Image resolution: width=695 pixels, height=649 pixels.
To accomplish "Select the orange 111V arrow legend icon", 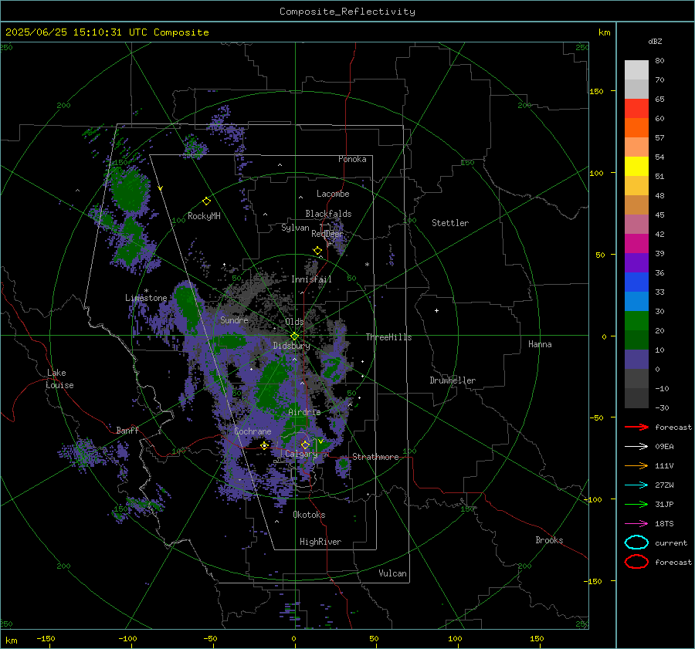I will 636,465.
